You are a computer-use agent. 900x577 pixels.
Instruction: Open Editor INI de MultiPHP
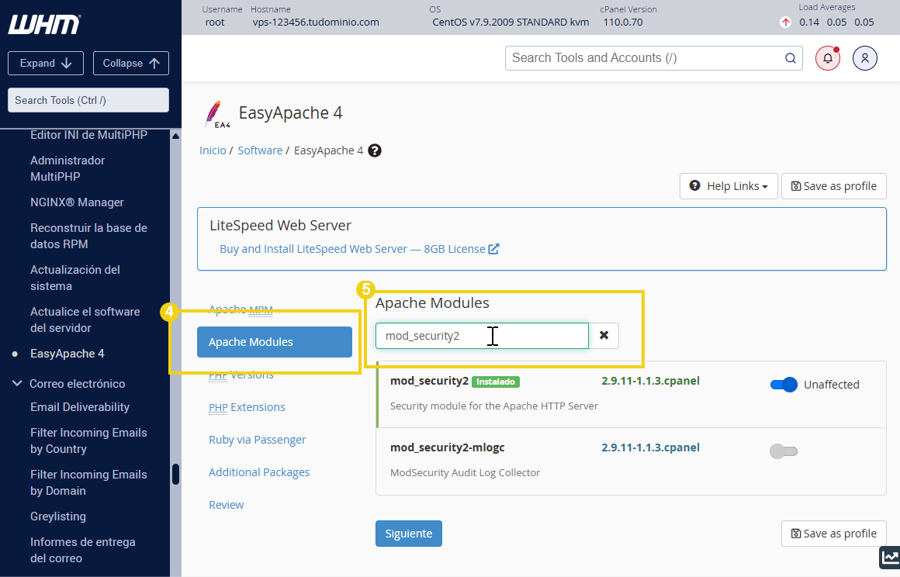89,135
